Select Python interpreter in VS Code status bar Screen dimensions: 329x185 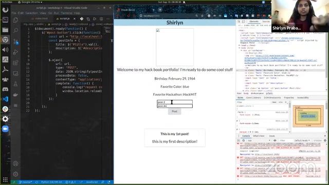tap(51, 182)
